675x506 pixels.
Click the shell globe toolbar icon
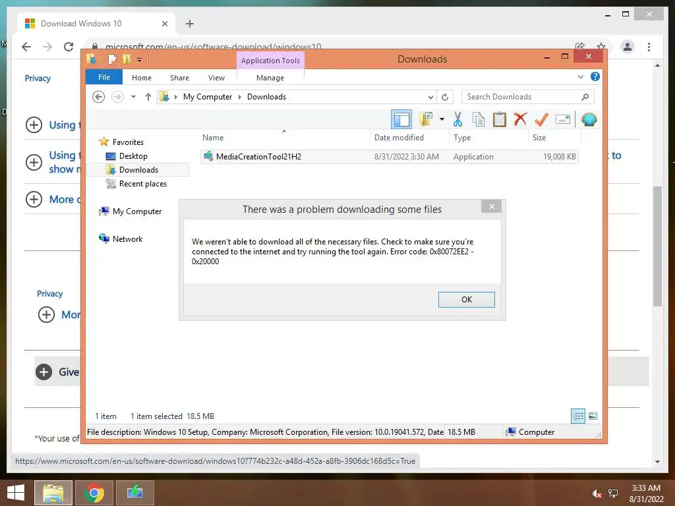point(589,119)
